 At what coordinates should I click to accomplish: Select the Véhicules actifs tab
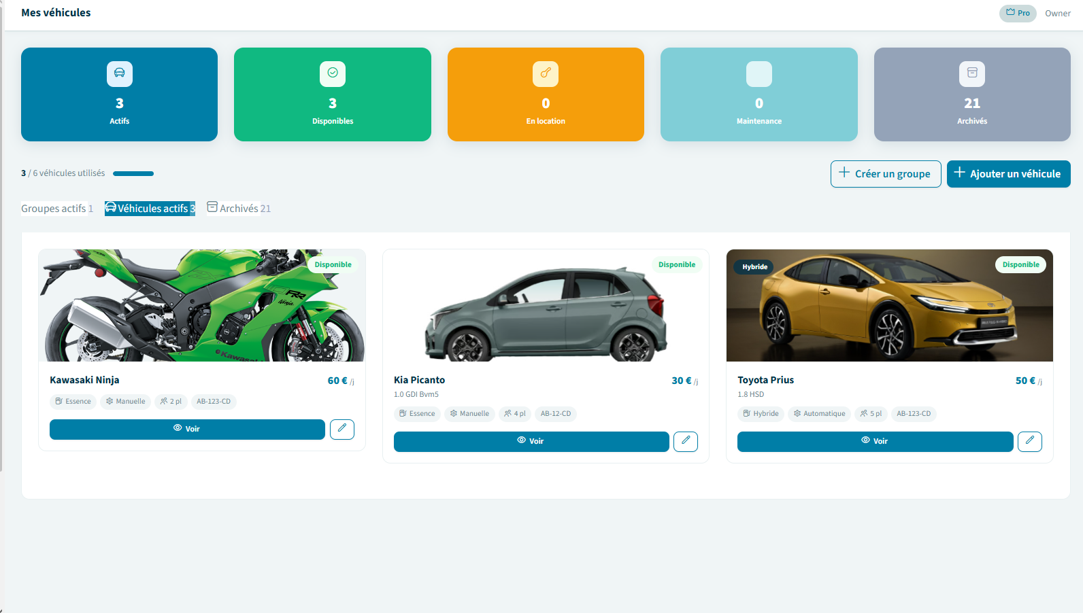pyautogui.click(x=150, y=209)
